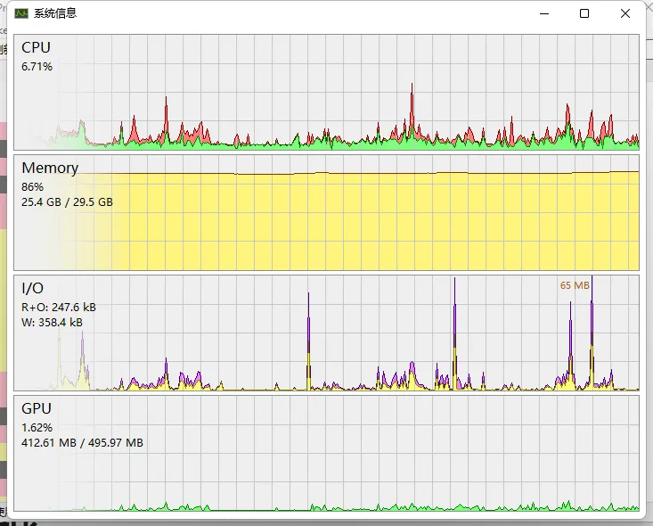Open the Memory graph panel heading
The image size is (653, 526).
(50, 168)
